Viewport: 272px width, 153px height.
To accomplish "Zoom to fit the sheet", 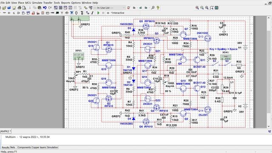I will click(x=212, y=8).
